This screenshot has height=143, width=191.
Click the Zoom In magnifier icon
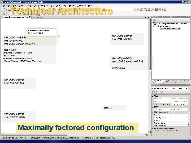pos(4,14)
